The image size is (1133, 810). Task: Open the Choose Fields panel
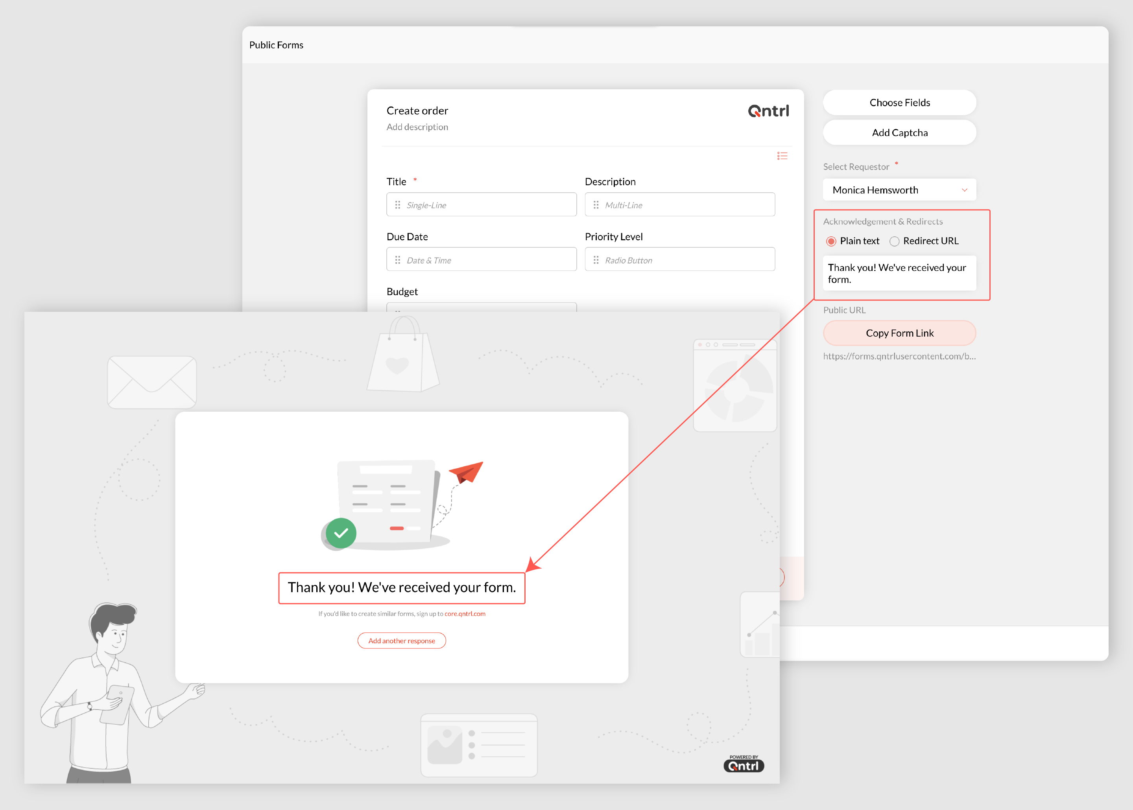pos(899,103)
